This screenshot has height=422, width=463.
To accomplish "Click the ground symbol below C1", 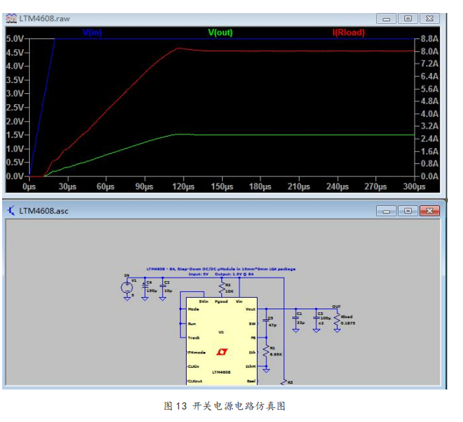I will [296, 330].
